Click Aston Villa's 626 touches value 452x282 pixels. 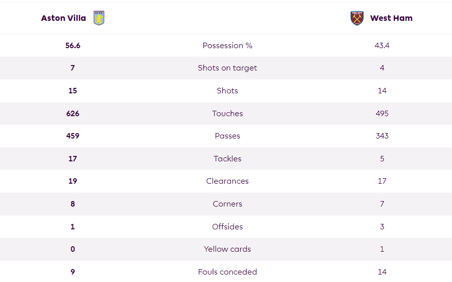click(x=73, y=113)
